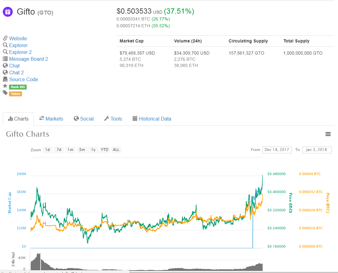
Task: Click the list icon beside Message Board 2
Action: point(5,59)
